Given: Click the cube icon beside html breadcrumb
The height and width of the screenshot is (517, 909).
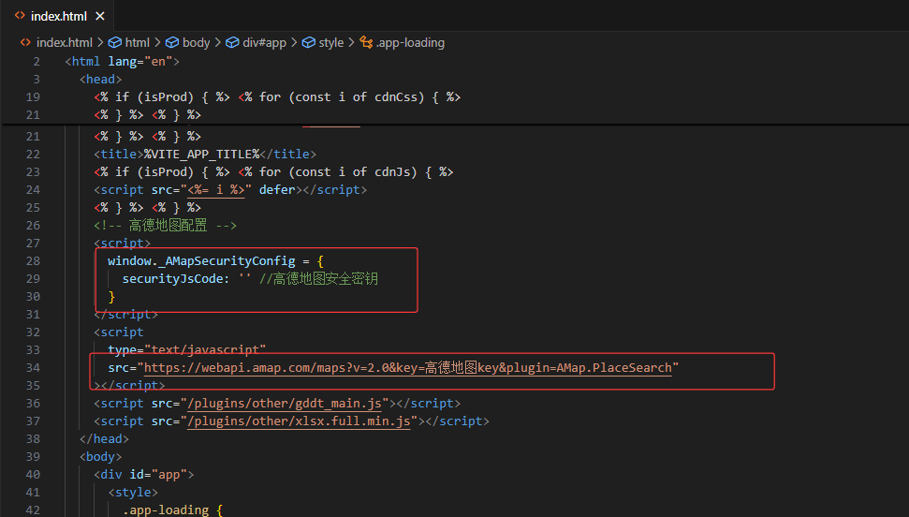Looking at the screenshot, I should pos(115,42).
